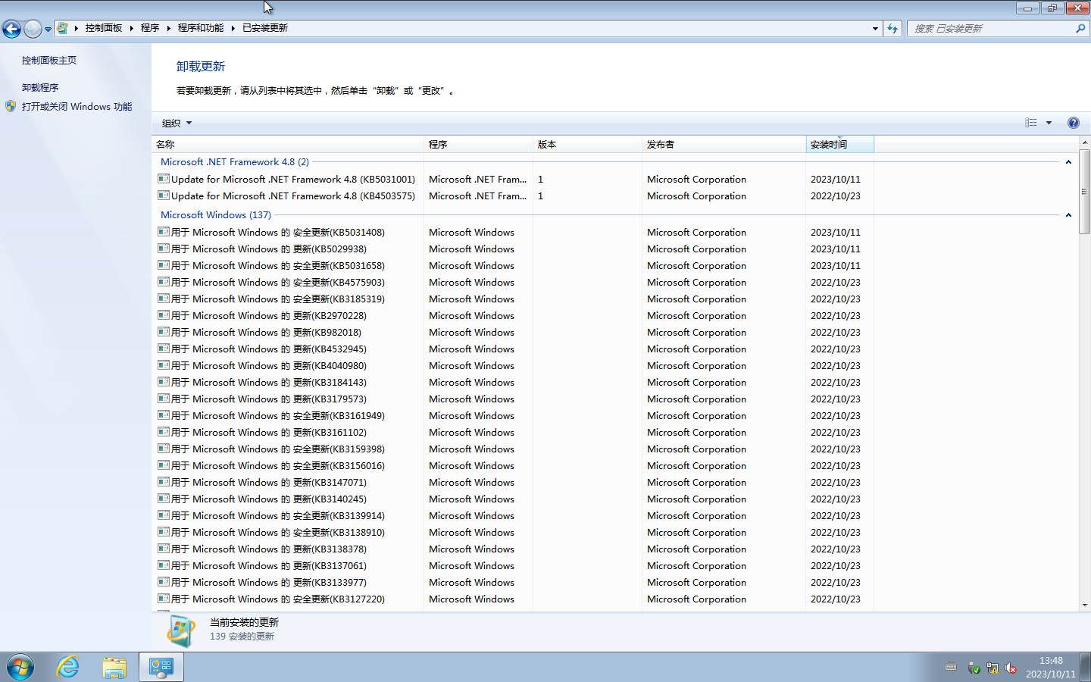Select the KB4503575 update icon
The image size is (1091, 682).
pyautogui.click(x=163, y=196)
